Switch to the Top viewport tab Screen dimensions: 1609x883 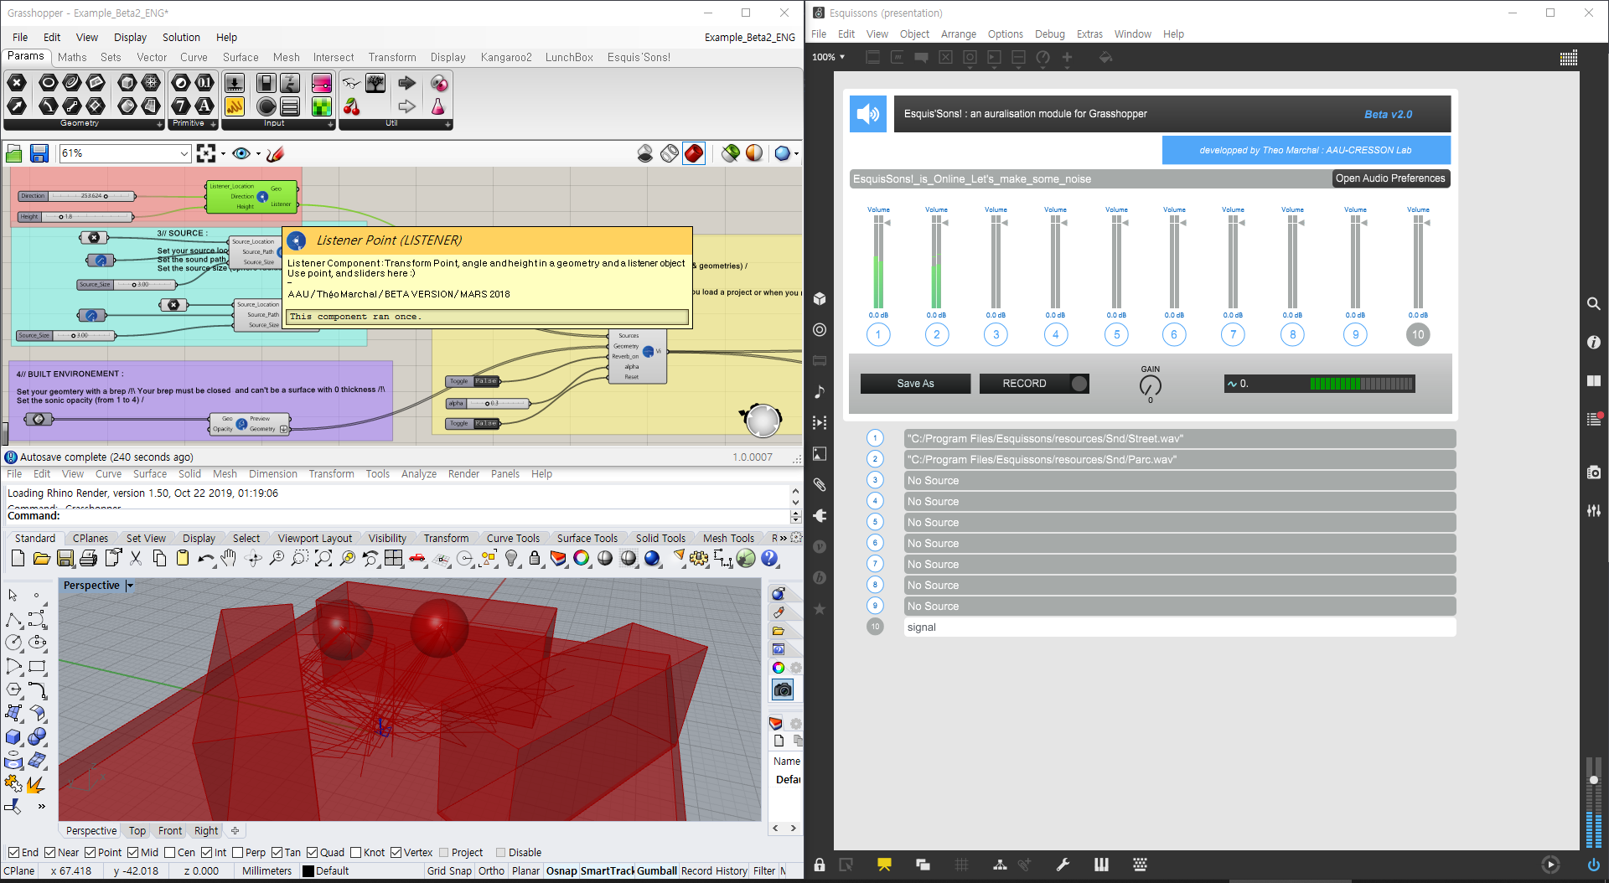point(137,830)
